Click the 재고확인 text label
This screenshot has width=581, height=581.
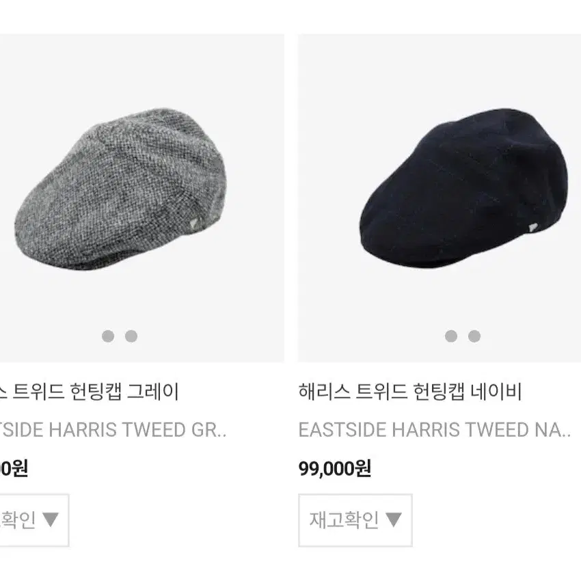point(344,520)
